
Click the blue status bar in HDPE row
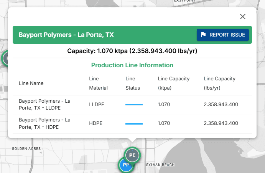tap(134, 124)
